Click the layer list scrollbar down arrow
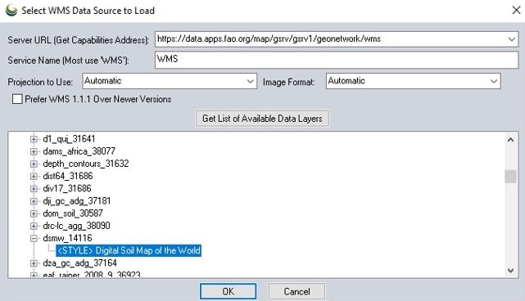Image resolution: width=525 pixels, height=301 pixels. click(x=510, y=270)
